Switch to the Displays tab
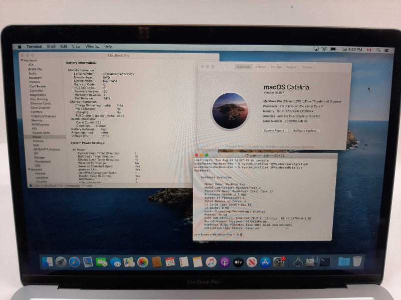This screenshot has width=401, height=300. pyautogui.click(x=260, y=67)
